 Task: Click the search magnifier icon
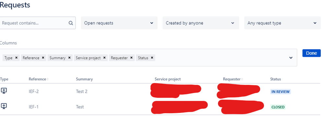click(71, 23)
